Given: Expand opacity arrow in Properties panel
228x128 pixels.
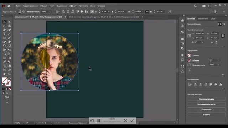Looking at the screenshot, I should point(219,65).
